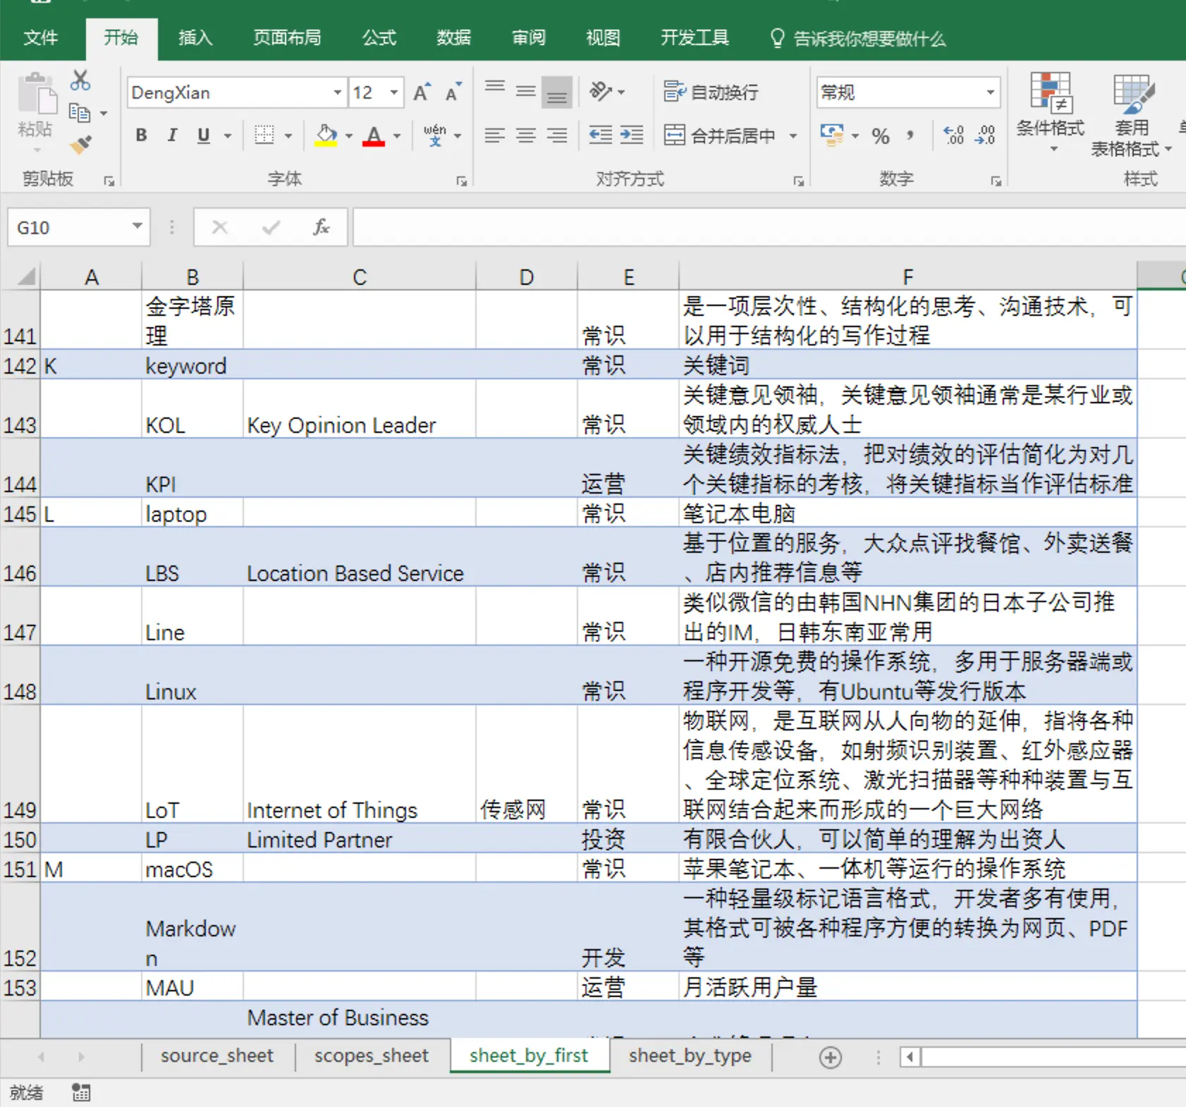Click 合并后居中 merge and center button
This screenshot has height=1107, width=1186.
[720, 135]
